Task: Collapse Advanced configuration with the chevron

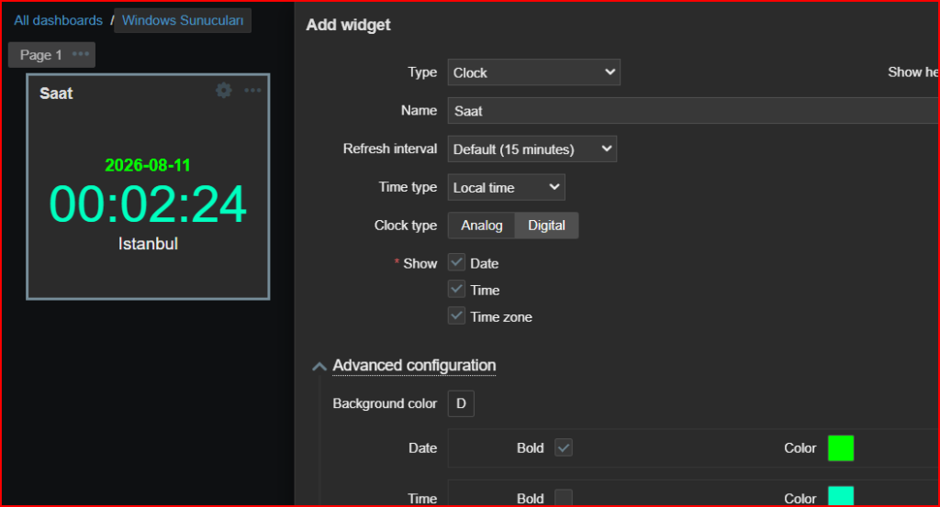Action: tap(319, 367)
